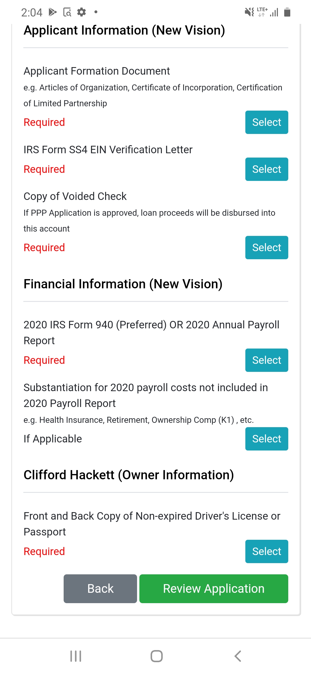Tap the Play Store status bar icon
311x674 pixels.
click(x=53, y=12)
